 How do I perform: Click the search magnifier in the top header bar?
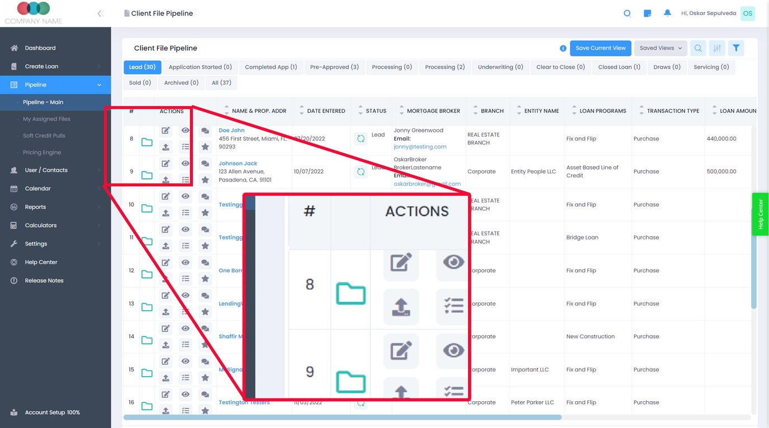pos(627,13)
